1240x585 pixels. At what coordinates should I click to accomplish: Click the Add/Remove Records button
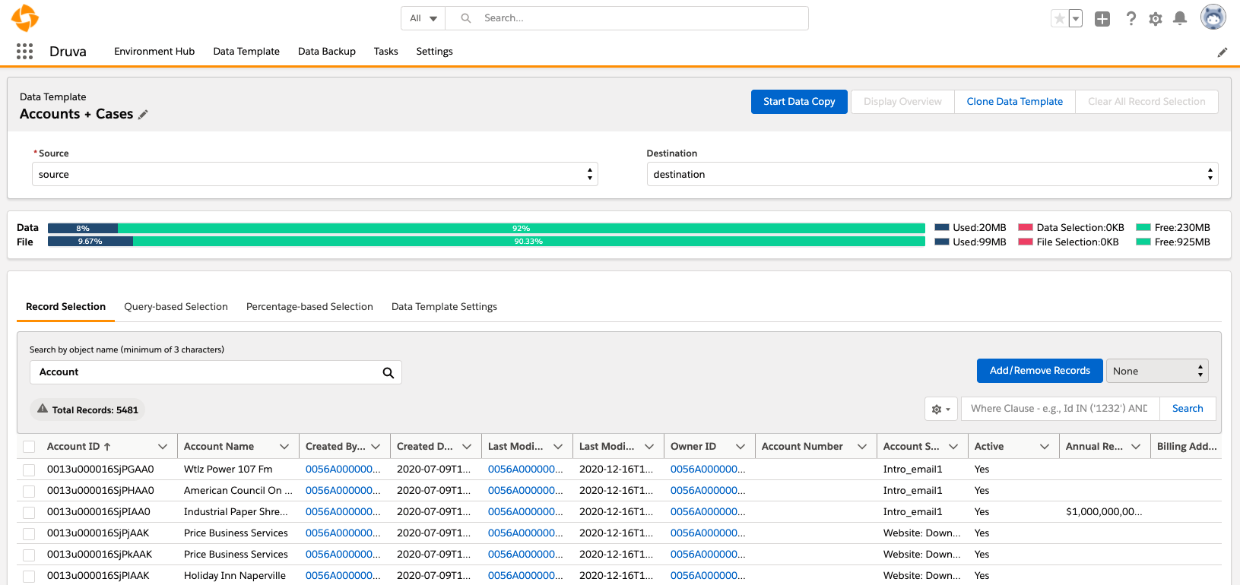pyautogui.click(x=1040, y=371)
